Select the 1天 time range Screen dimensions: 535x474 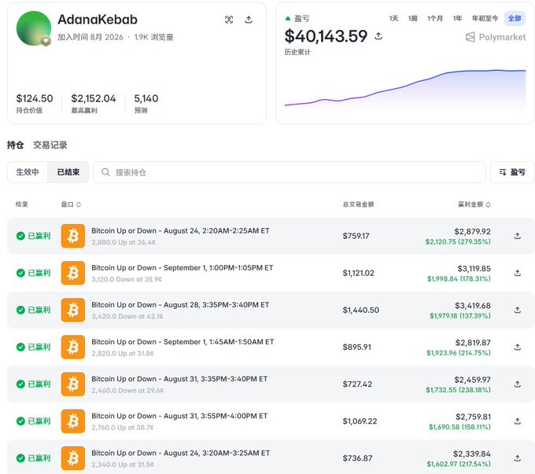(x=393, y=18)
